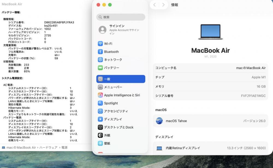The width and height of the screenshot is (273, 168).
Task: Select ハードウェア in the path bar
Action: (x=48, y=147)
